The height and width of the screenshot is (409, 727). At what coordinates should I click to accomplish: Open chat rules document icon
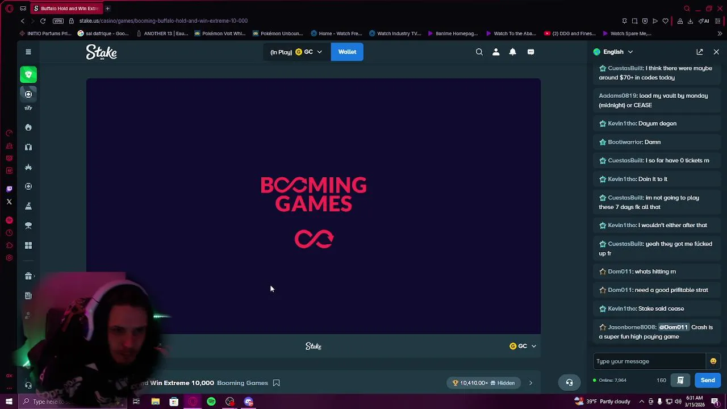680,380
